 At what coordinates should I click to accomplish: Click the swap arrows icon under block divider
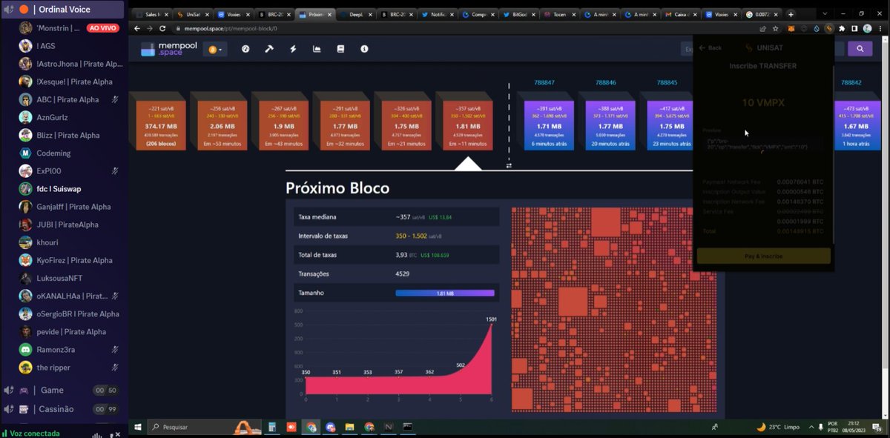tap(509, 166)
